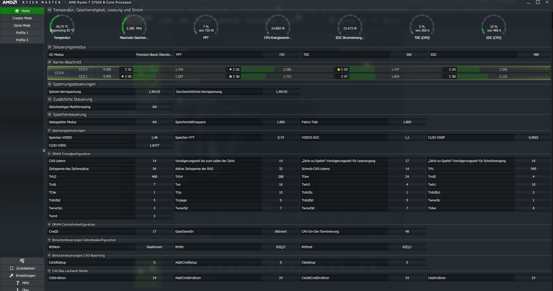Screen dimensions: 553x291
Task: Collapse the Speichersteuerung section
Action: (x=50, y=114)
